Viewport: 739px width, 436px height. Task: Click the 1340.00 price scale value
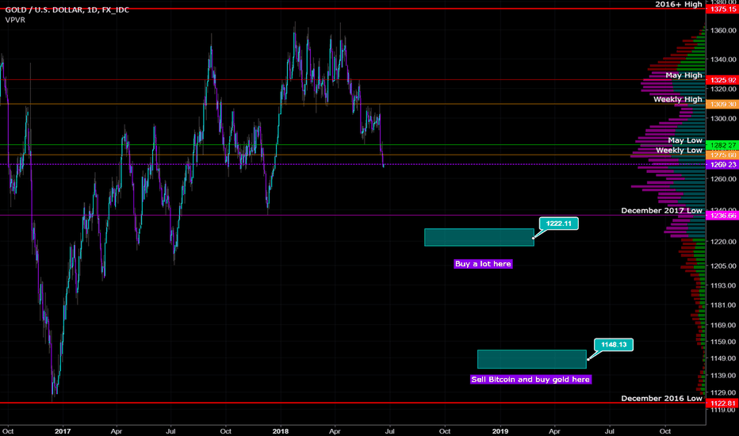pos(723,59)
